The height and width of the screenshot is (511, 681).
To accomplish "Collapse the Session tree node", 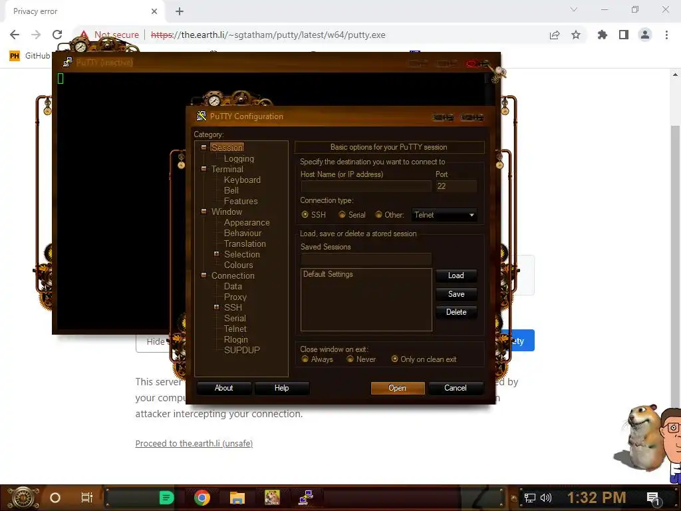I will (204, 147).
